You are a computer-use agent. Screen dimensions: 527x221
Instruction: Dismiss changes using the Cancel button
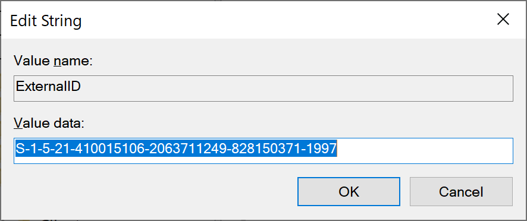pos(461,192)
